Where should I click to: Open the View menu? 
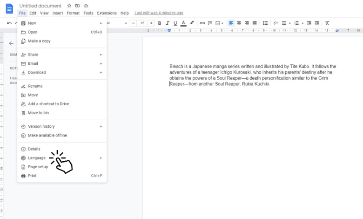coord(44,13)
